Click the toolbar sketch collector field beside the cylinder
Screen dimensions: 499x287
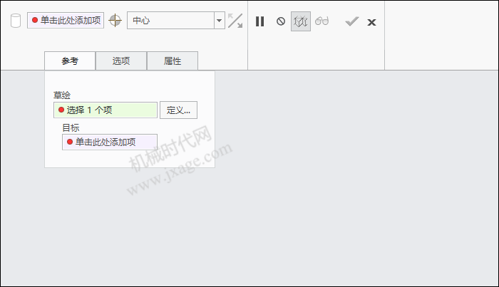[66, 21]
